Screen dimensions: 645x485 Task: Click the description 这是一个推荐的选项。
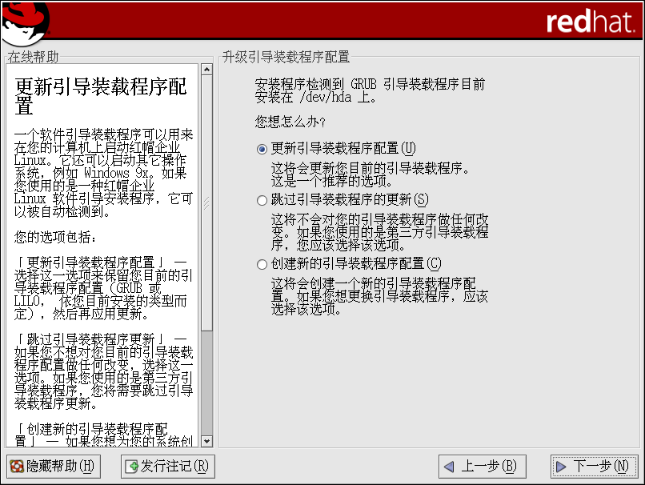click(x=331, y=181)
